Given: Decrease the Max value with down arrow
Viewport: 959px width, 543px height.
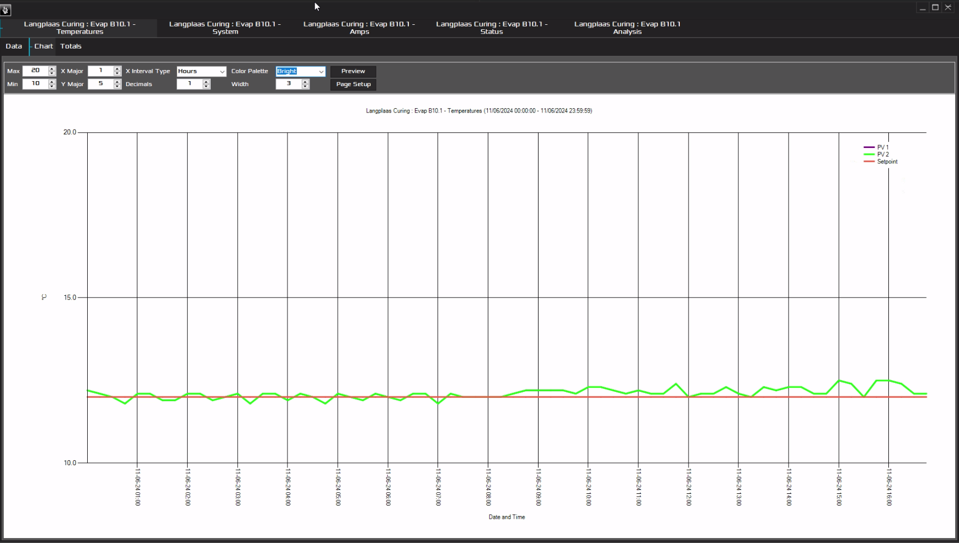Looking at the screenshot, I should pyautogui.click(x=52, y=73).
